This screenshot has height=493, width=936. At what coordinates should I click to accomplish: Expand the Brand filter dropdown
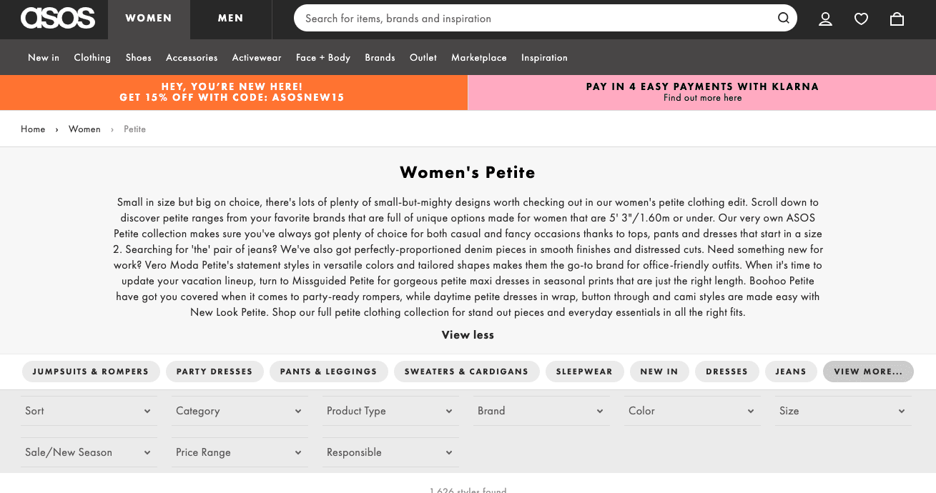pos(541,411)
